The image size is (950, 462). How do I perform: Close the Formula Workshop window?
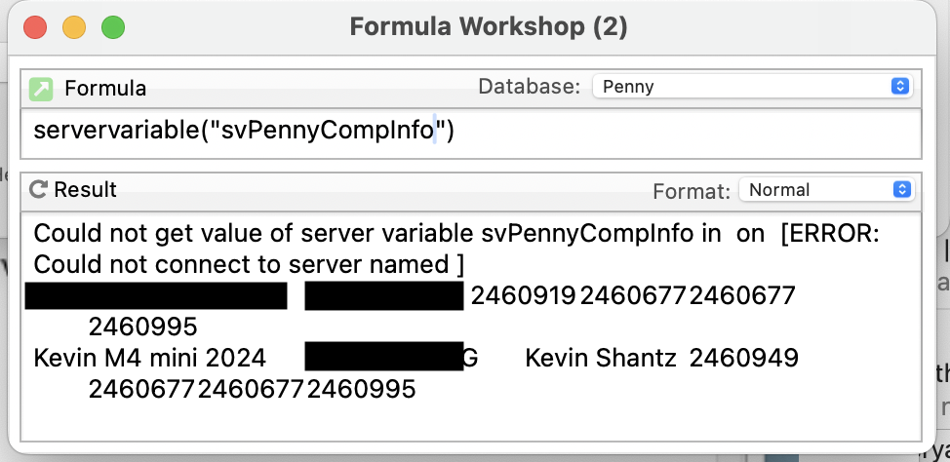click(36, 27)
